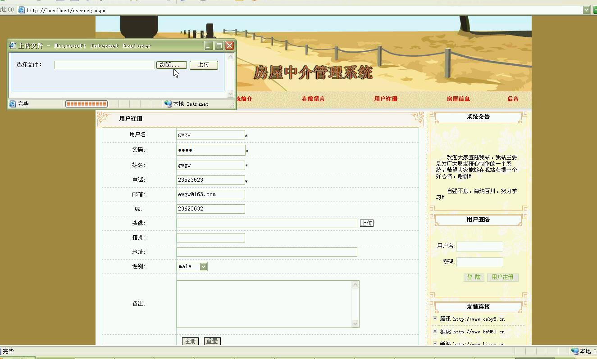The image size is (597, 359).
Task: Focus the file path field in upload popup
Action: (x=105, y=65)
